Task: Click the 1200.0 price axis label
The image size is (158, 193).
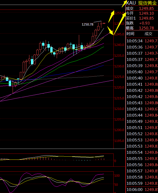Action: pyautogui.click(x=119, y=130)
